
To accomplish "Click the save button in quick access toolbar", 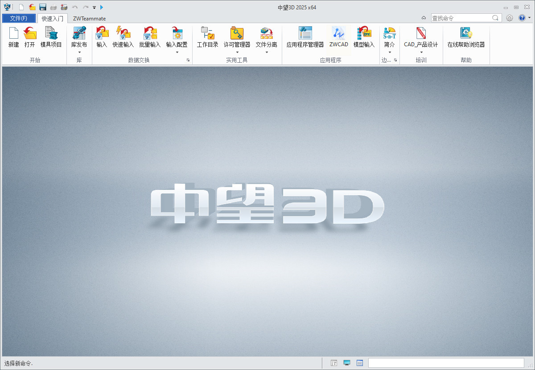I will (43, 7).
